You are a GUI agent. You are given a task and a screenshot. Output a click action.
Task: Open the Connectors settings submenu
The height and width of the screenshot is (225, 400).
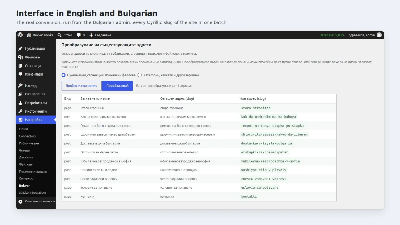pos(27,136)
